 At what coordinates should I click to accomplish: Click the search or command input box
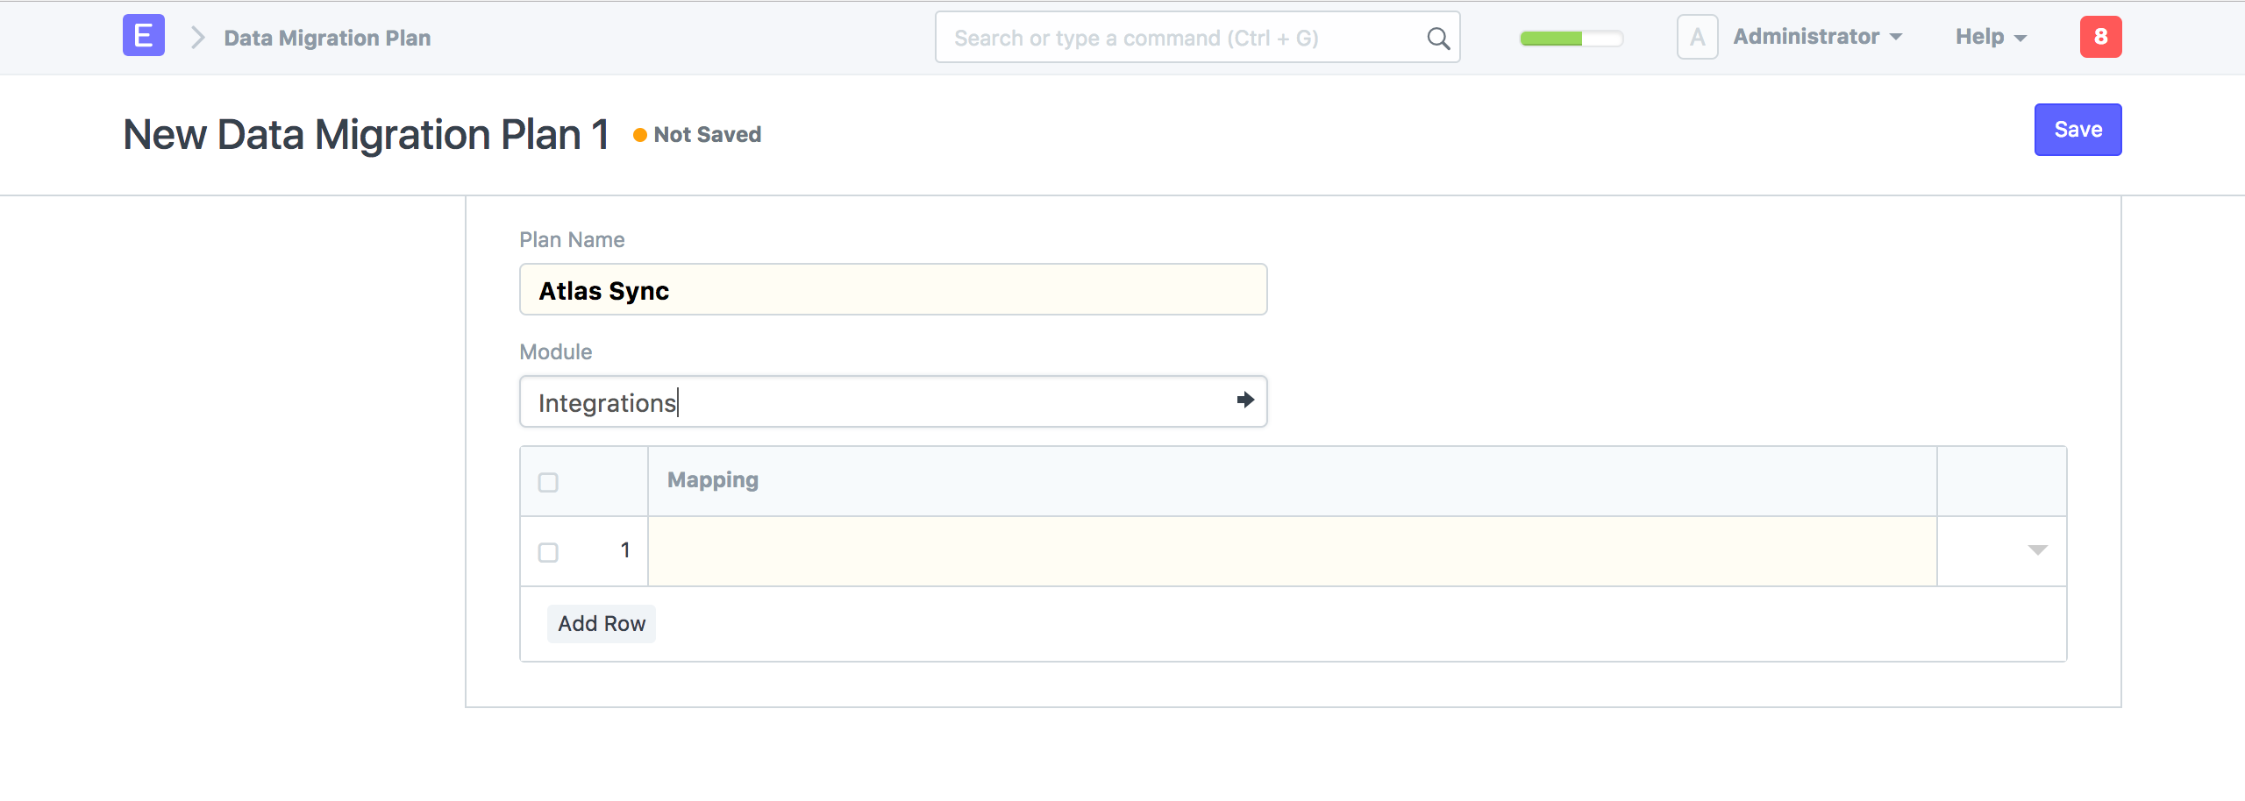pyautogui.click(x=1184, y=38)
